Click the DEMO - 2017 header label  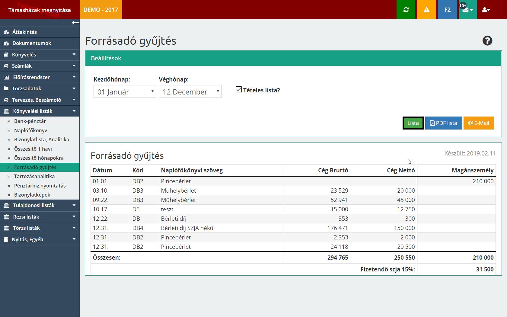click(x=101, y=10)
